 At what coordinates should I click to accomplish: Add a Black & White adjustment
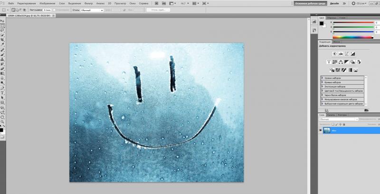(x=347, y=62)
